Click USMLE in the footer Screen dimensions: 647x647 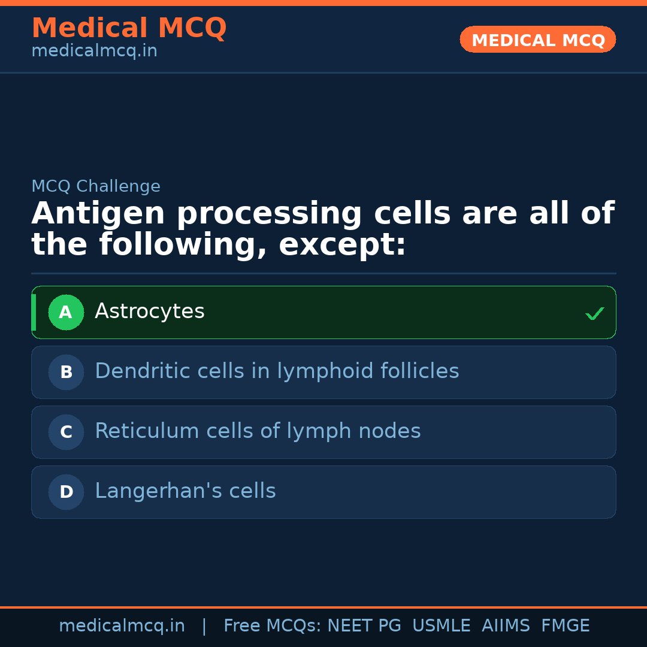[441, 626]
